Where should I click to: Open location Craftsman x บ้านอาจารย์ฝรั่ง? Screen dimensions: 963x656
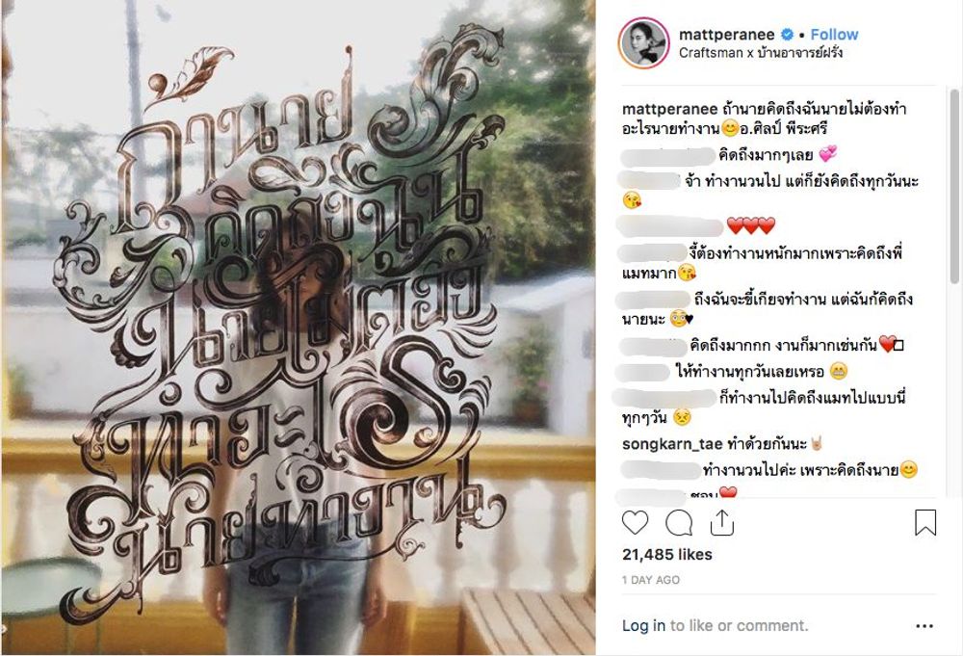pyautogui.click(x=761, y=53)
